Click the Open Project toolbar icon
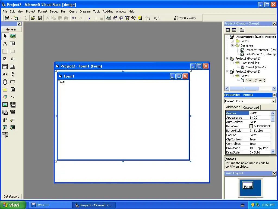The image size is (278, 209). coord(33,18)
